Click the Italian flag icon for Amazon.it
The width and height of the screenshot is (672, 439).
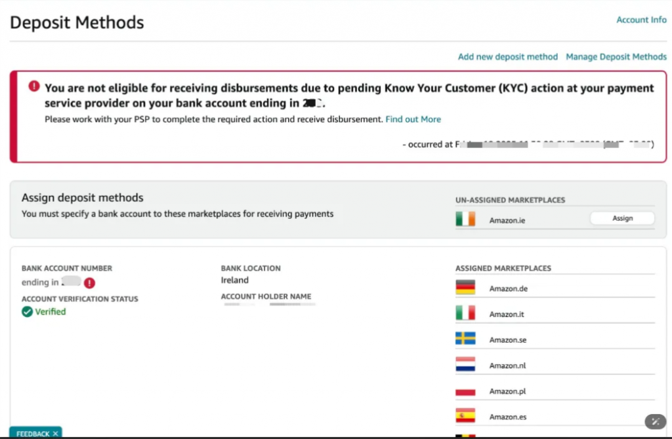point(465,313)
